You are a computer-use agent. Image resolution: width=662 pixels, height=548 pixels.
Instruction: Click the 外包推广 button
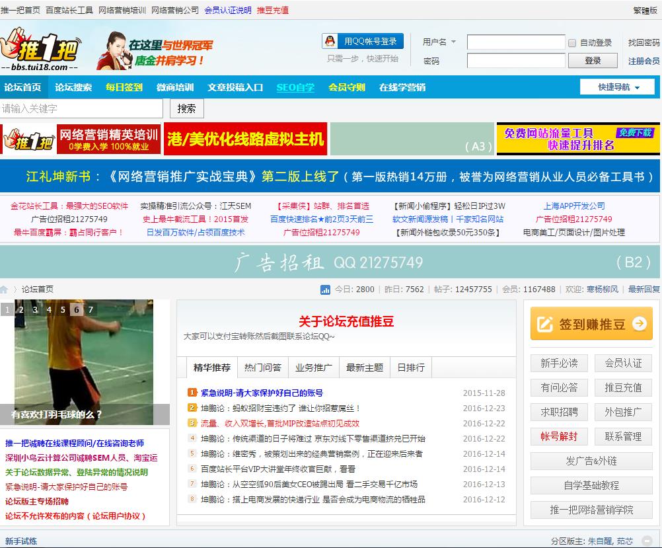(x=623, y=412)
